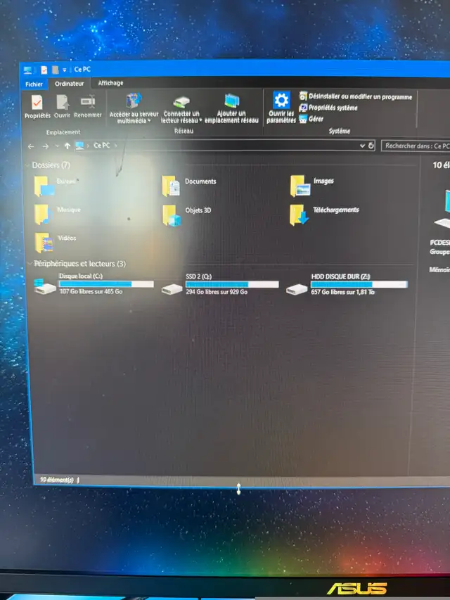The width and height of the screenshot is (450, 600).
Task: Click the Ouvrir ribbon button
Action: pos(62,107)
